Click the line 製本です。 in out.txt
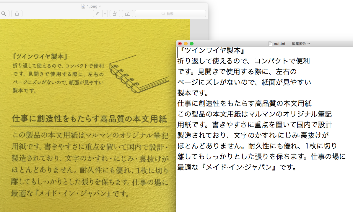This screenshot has width=353, height=212. 193,93
